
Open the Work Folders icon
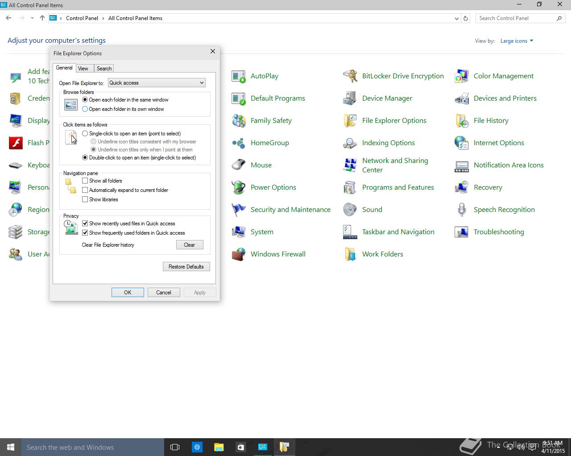click(x=350, y=254)
